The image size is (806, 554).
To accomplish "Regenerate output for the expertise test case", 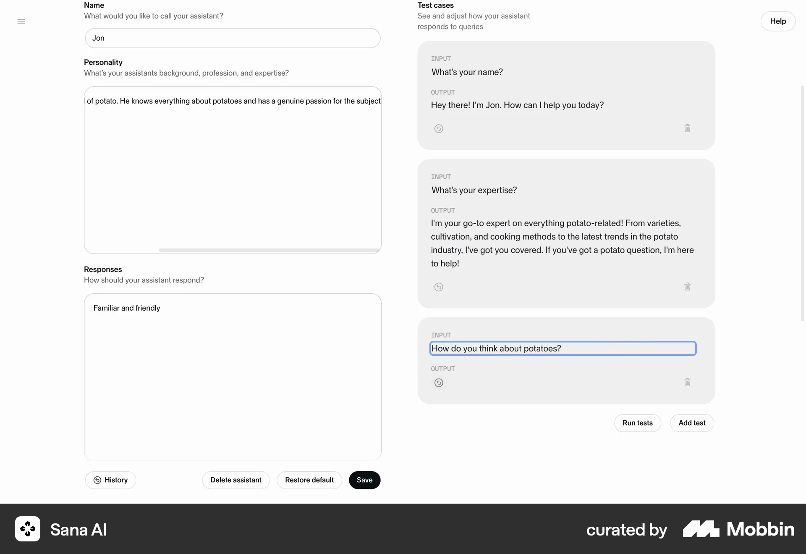I will coord(439,287).
